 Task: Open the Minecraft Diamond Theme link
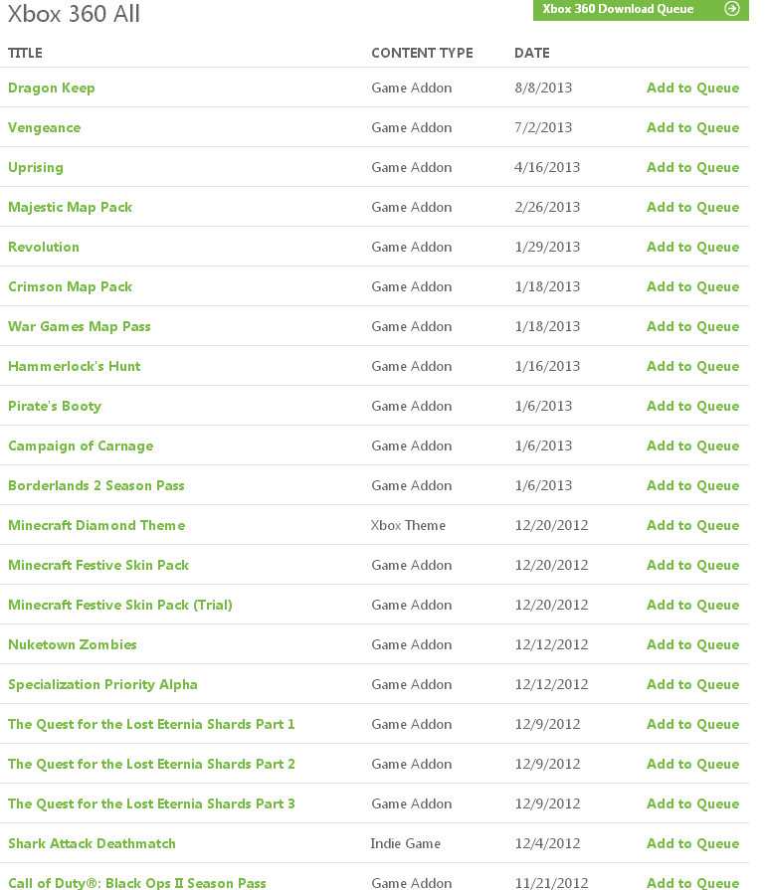coord(96,525)
